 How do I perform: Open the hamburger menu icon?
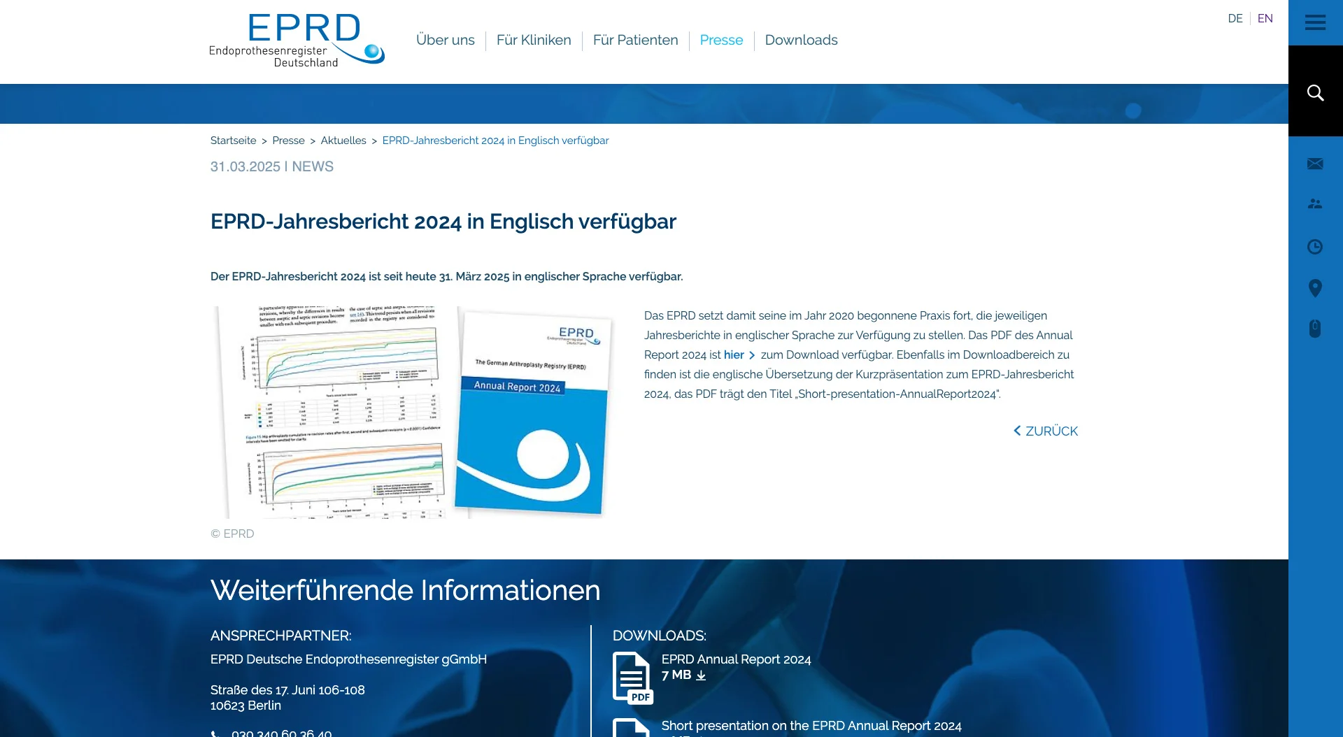tap(1315, 22)
